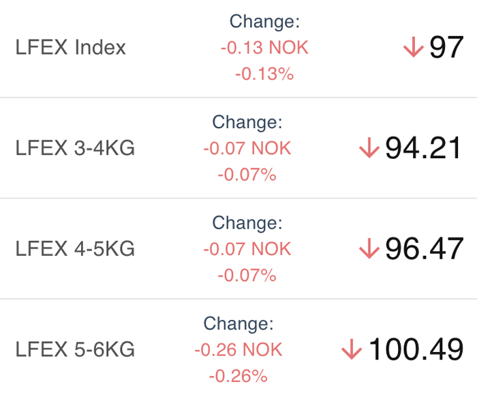Click the 100.49 price value
The width and height of the screenshot is (477, 399).
coord(416,349)
